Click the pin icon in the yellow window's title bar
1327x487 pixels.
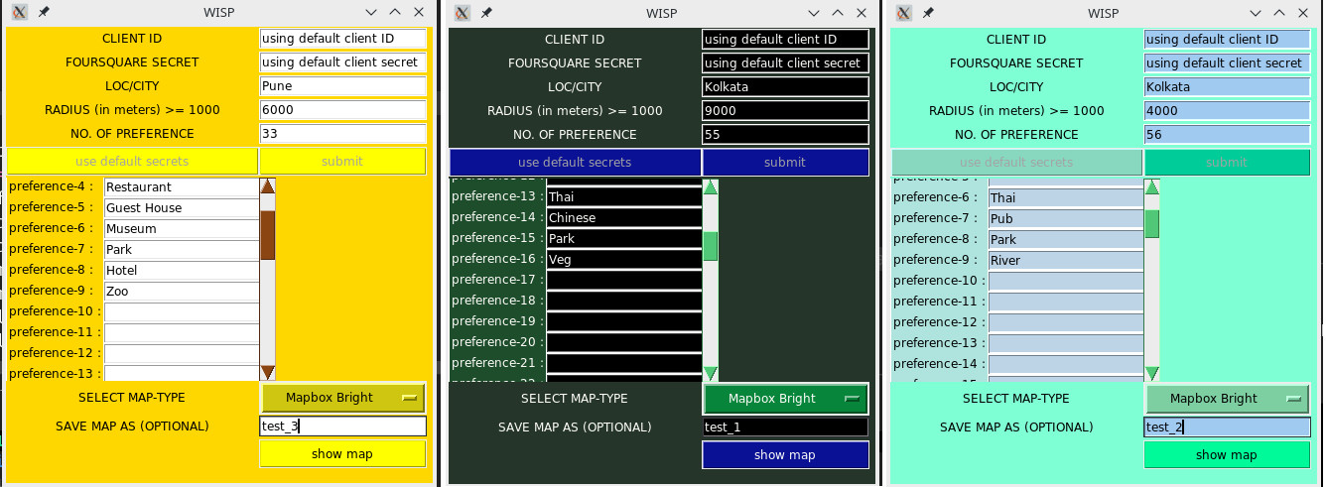tap(44, 13)
